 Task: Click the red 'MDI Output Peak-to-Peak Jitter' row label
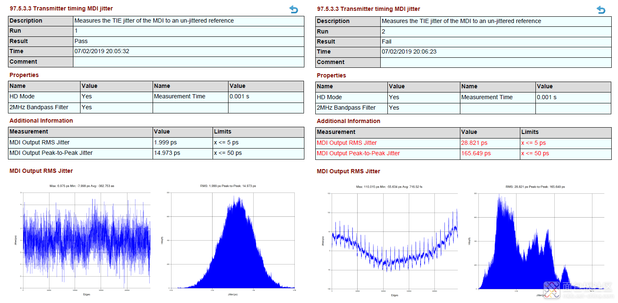[x=358, y=153]
